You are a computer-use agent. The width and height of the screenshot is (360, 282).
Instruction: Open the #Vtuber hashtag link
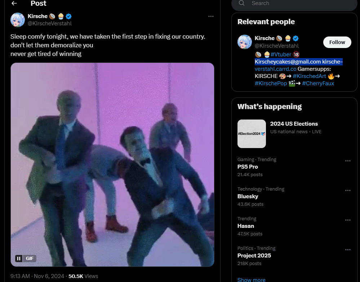[281, 54]
